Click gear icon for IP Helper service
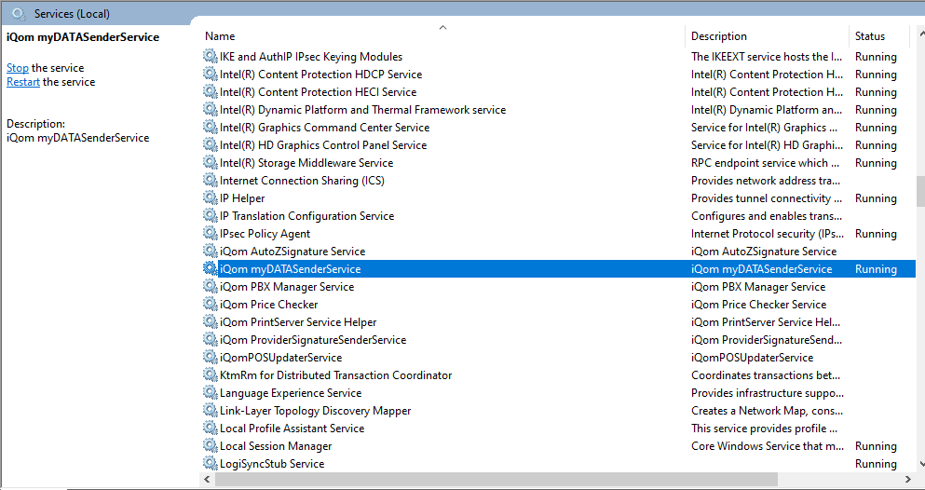This screenshot has width=925, height=490. coord(211,198)
